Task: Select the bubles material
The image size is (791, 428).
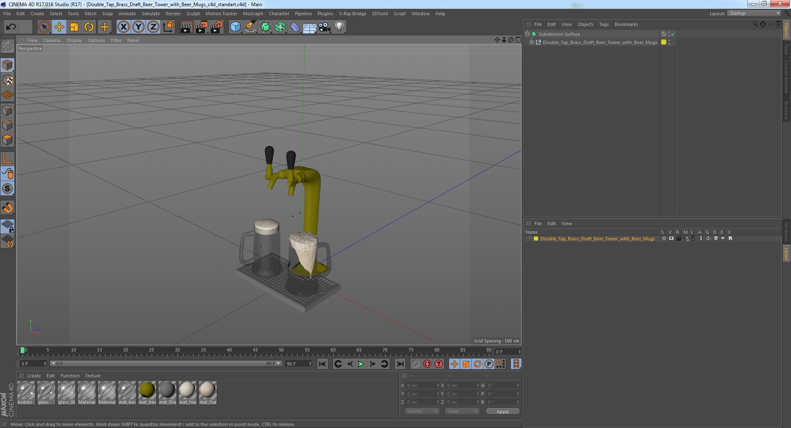Action: tap(26, 393)
